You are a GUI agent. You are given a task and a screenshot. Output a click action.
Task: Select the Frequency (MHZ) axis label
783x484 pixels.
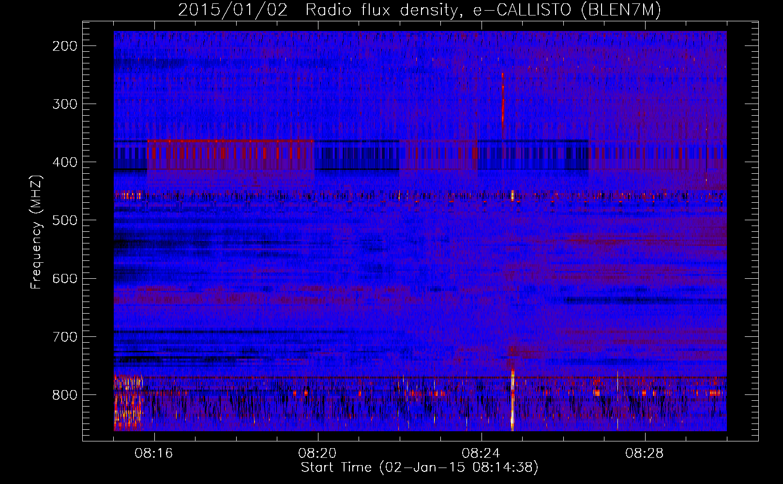coord(36,232)
